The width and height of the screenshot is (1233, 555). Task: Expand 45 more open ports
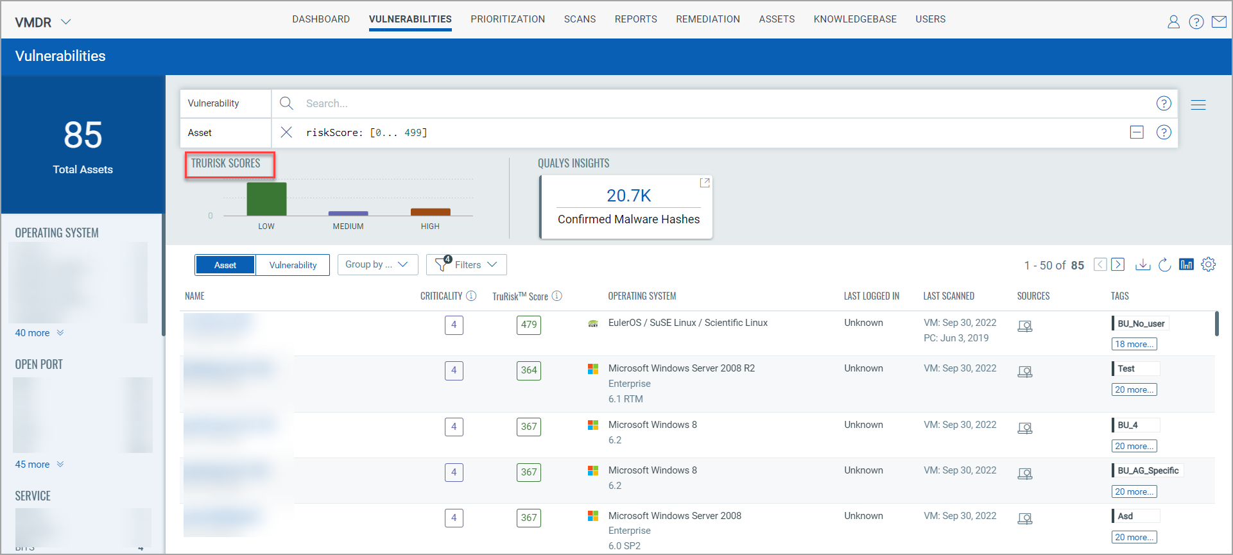click(39, 464)
